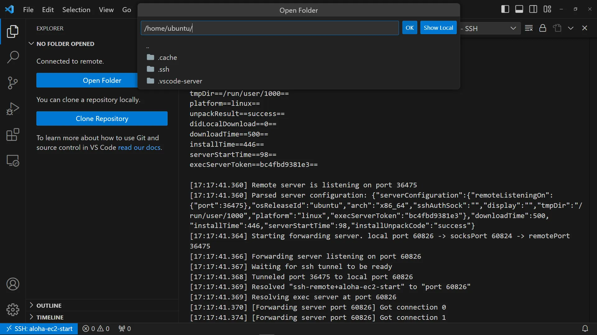Open the Manage gear menu
This screenshot has width=597, height=335.
pos(13,310)
